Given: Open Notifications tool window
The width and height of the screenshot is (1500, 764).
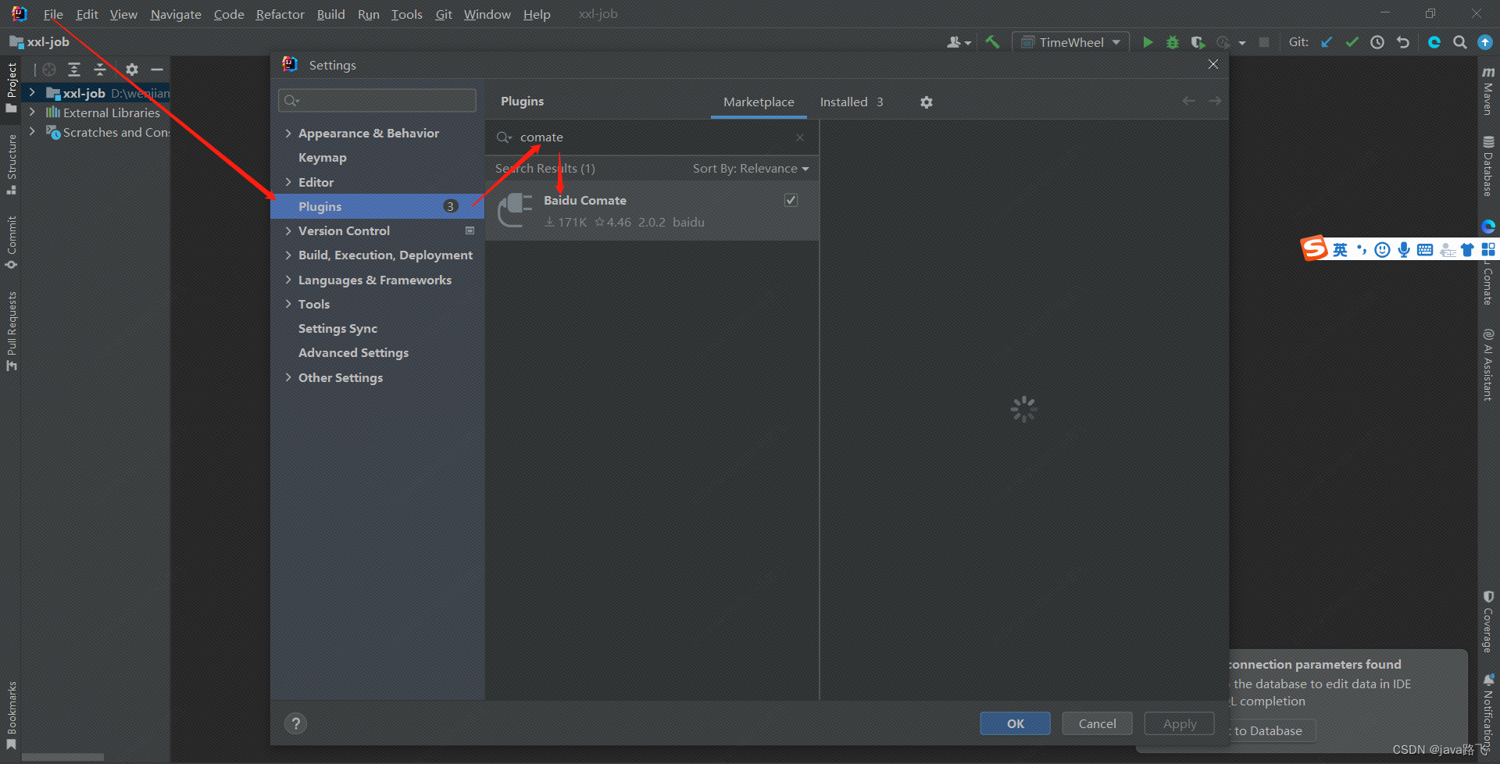Looking at the screenshot, I should (1488, 712).
